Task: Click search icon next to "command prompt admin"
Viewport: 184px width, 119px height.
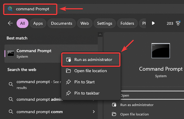Action: 11,100
